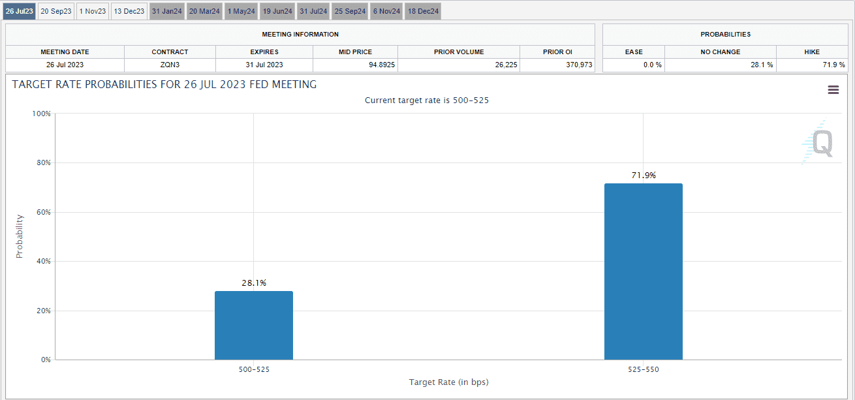Select the 13 Dec23 tab
Image resolution: width=855 pixels, height=400 pixels.
click(129, 11)
